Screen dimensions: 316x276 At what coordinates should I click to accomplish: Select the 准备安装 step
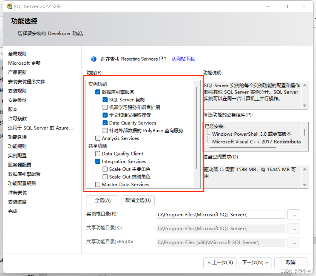click(17, 193)
